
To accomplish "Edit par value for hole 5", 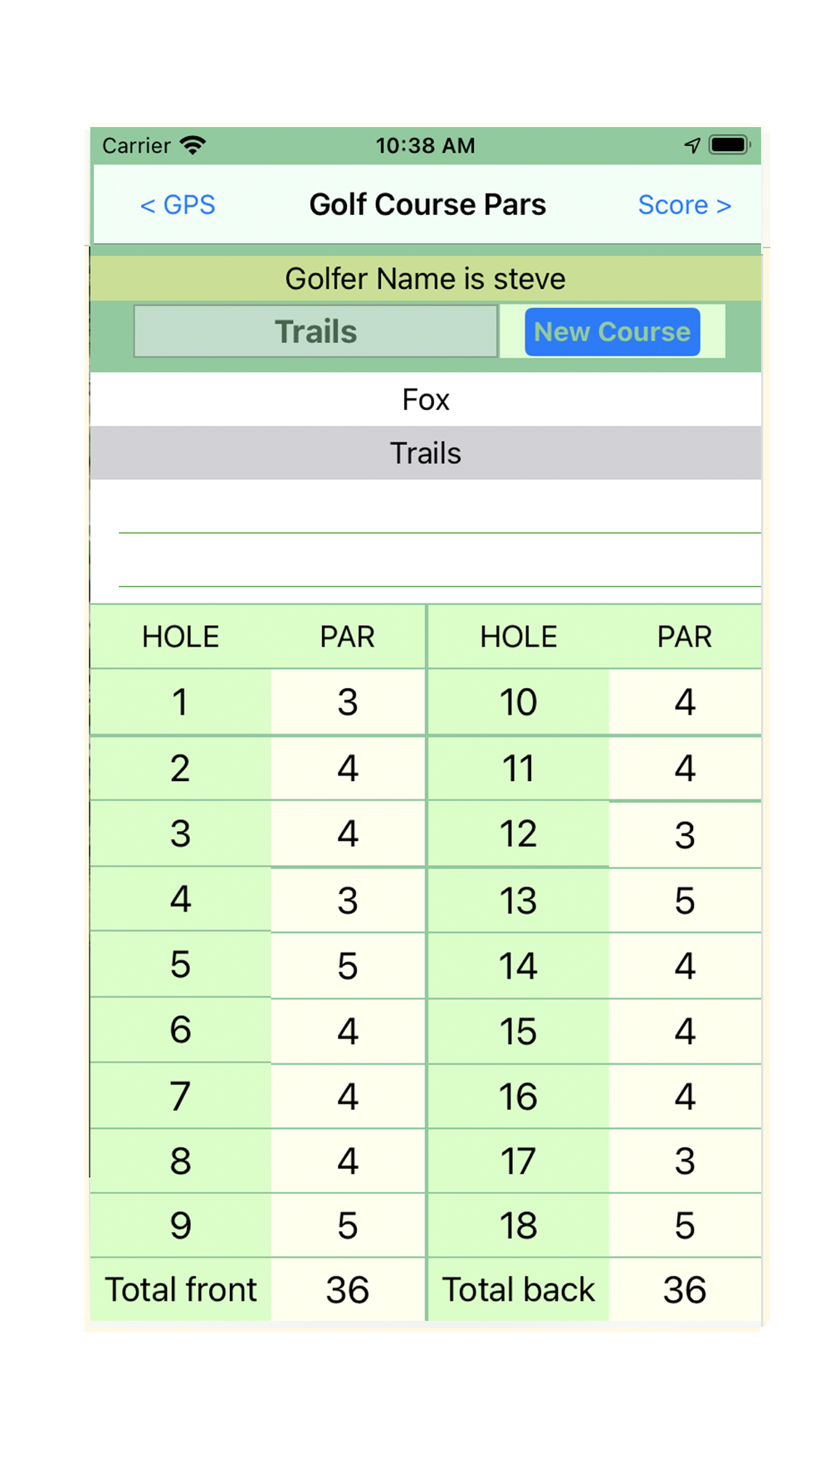I will pyautogui.click(x=348, y=965).
